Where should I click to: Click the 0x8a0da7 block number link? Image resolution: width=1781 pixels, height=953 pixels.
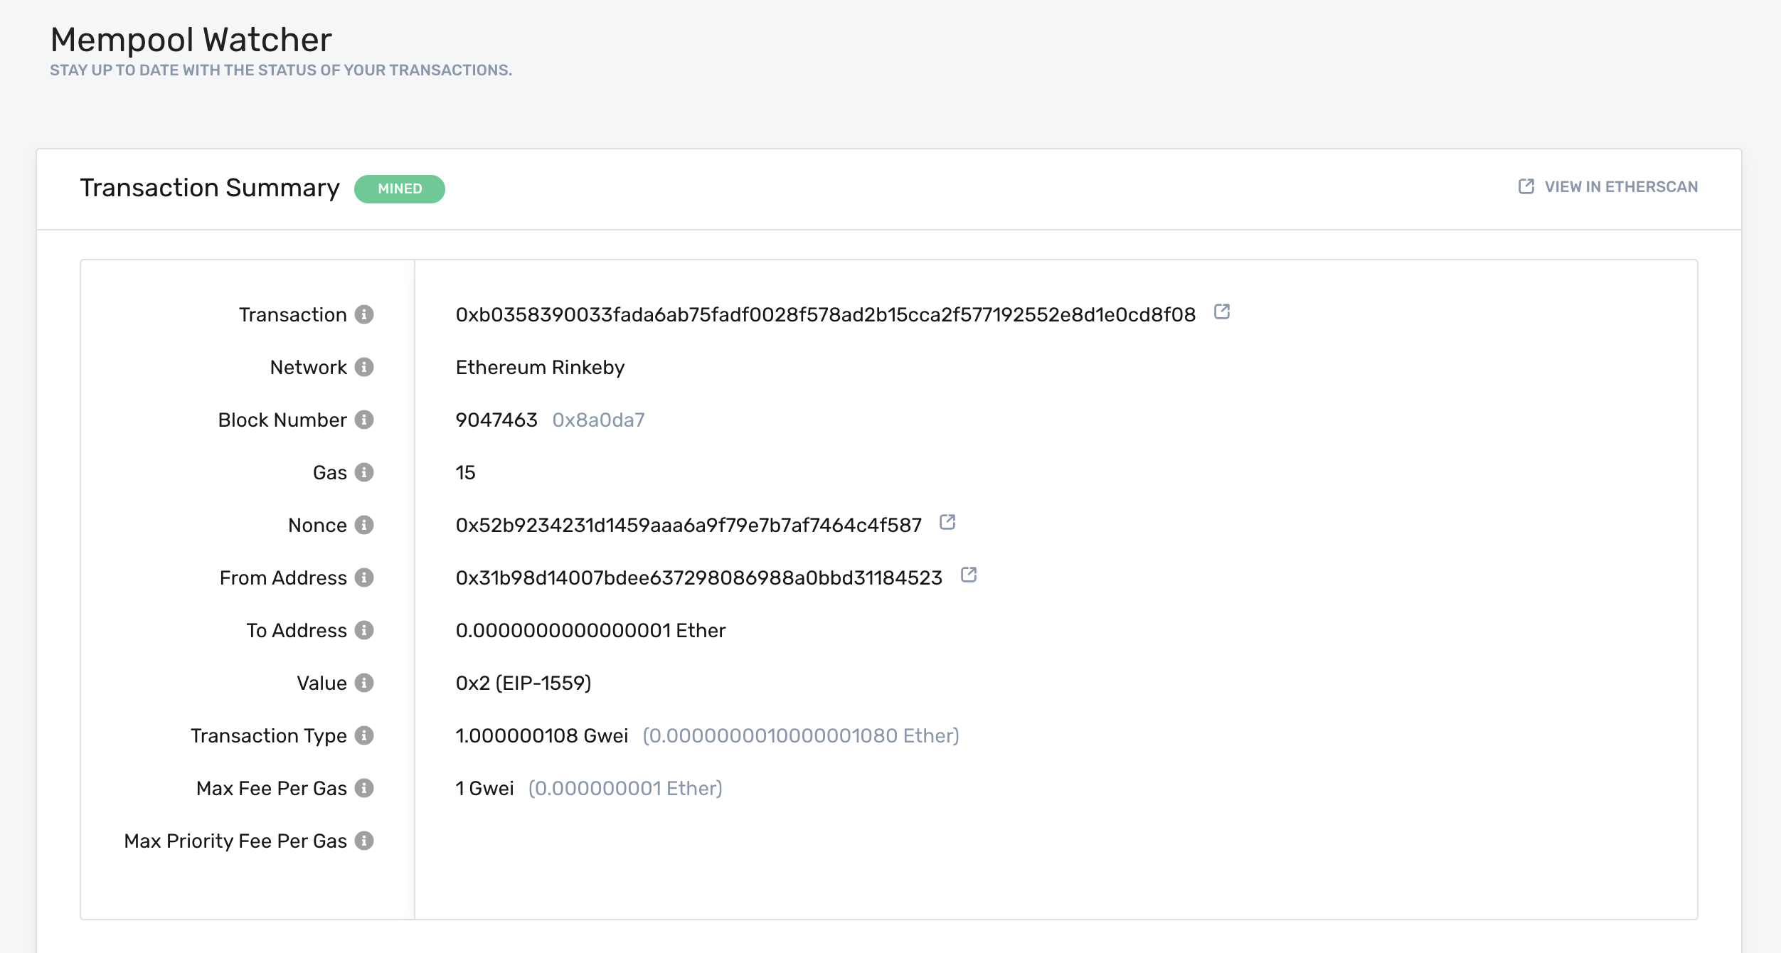[598, 420]
